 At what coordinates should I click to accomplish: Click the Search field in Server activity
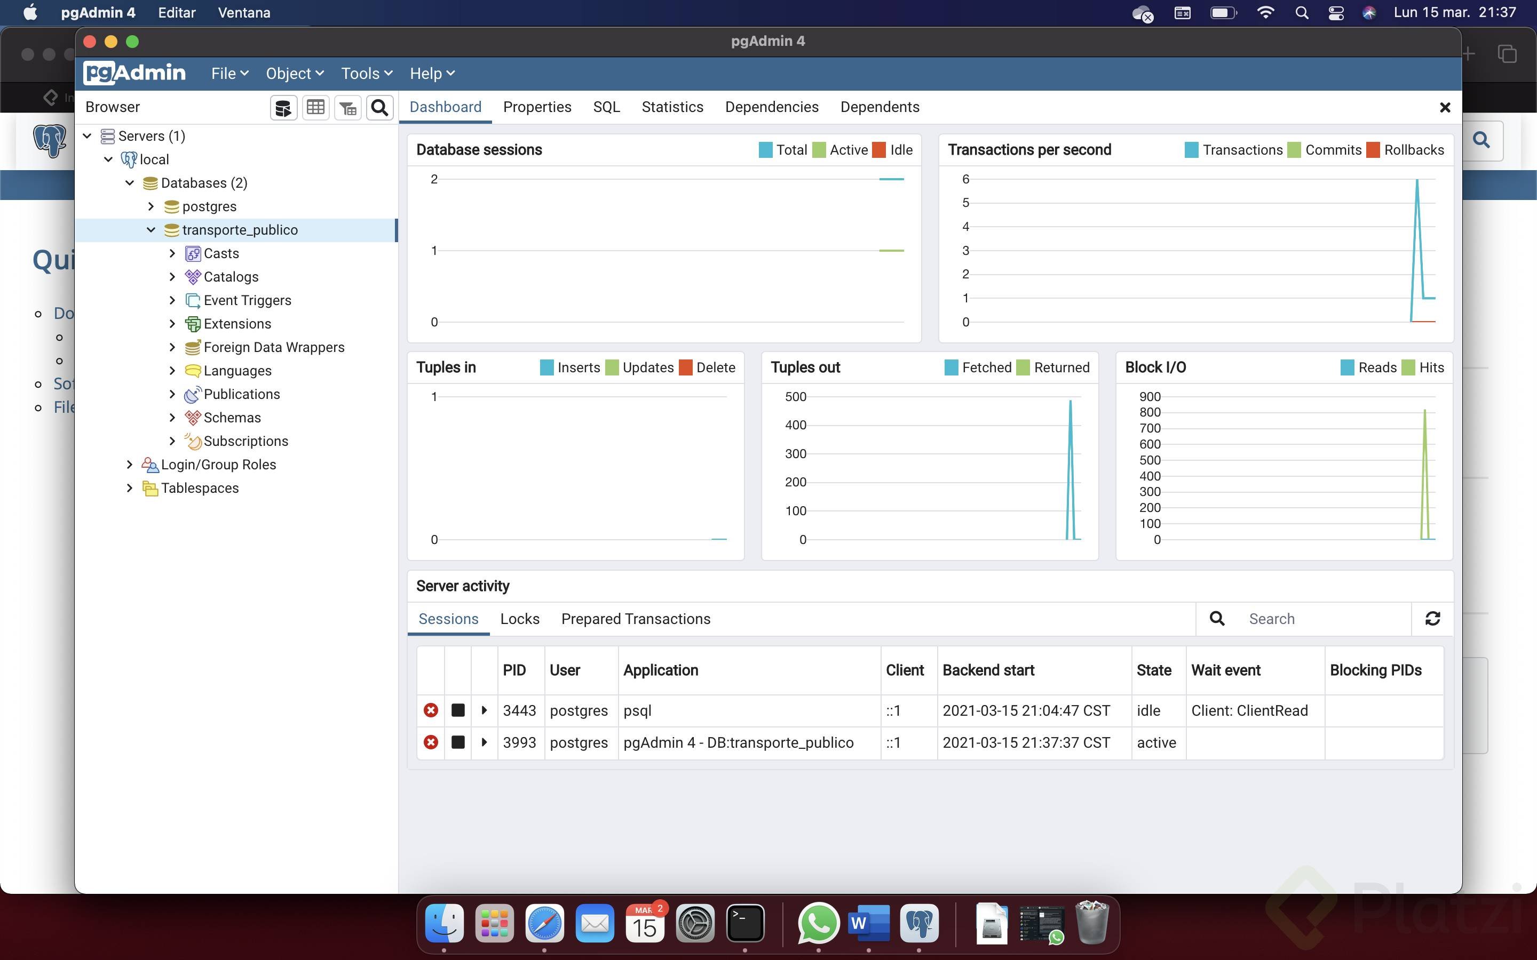(1324, 619)
